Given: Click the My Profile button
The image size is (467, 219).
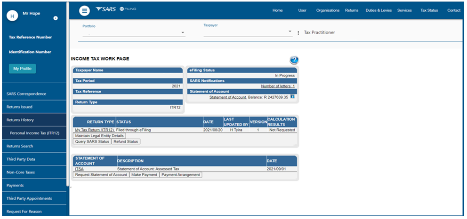Looking at the screenshot, I should coord(22,69).
